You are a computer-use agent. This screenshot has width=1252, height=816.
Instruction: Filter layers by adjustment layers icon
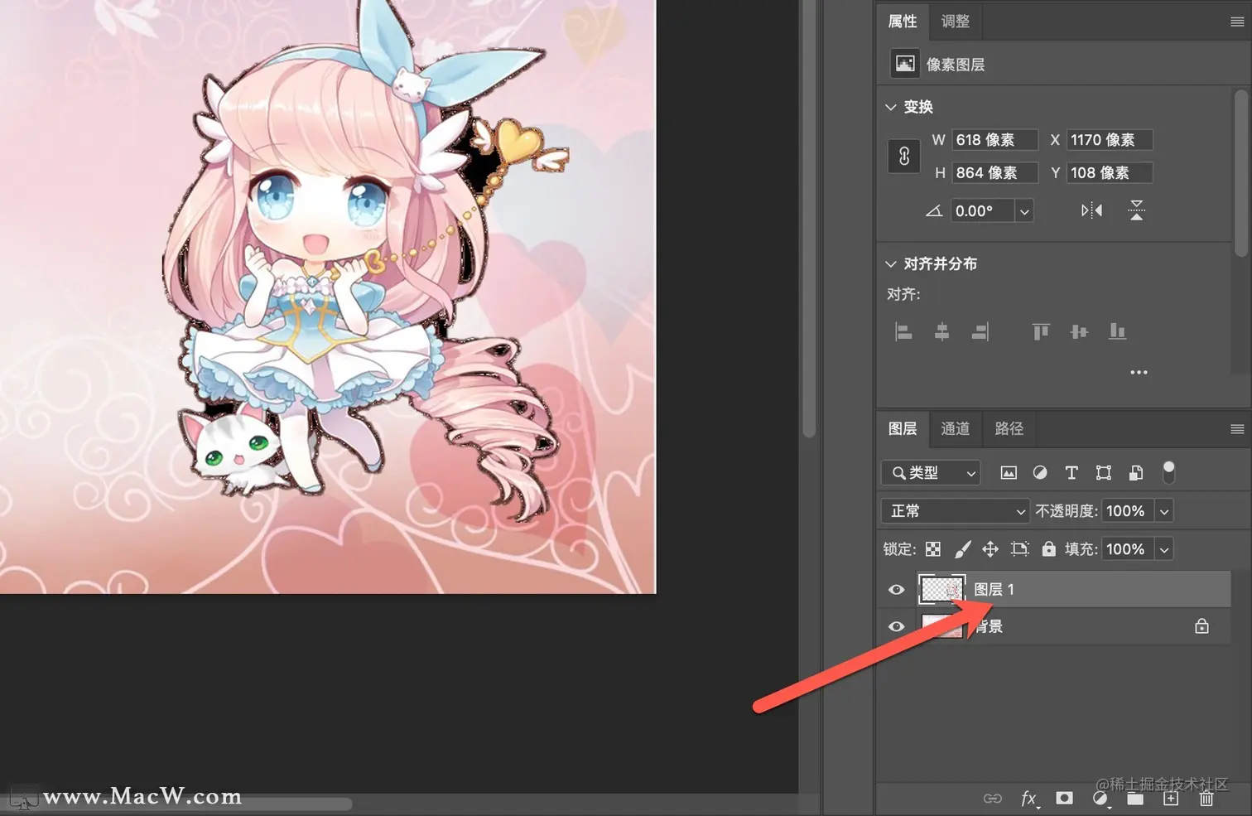1040,473
